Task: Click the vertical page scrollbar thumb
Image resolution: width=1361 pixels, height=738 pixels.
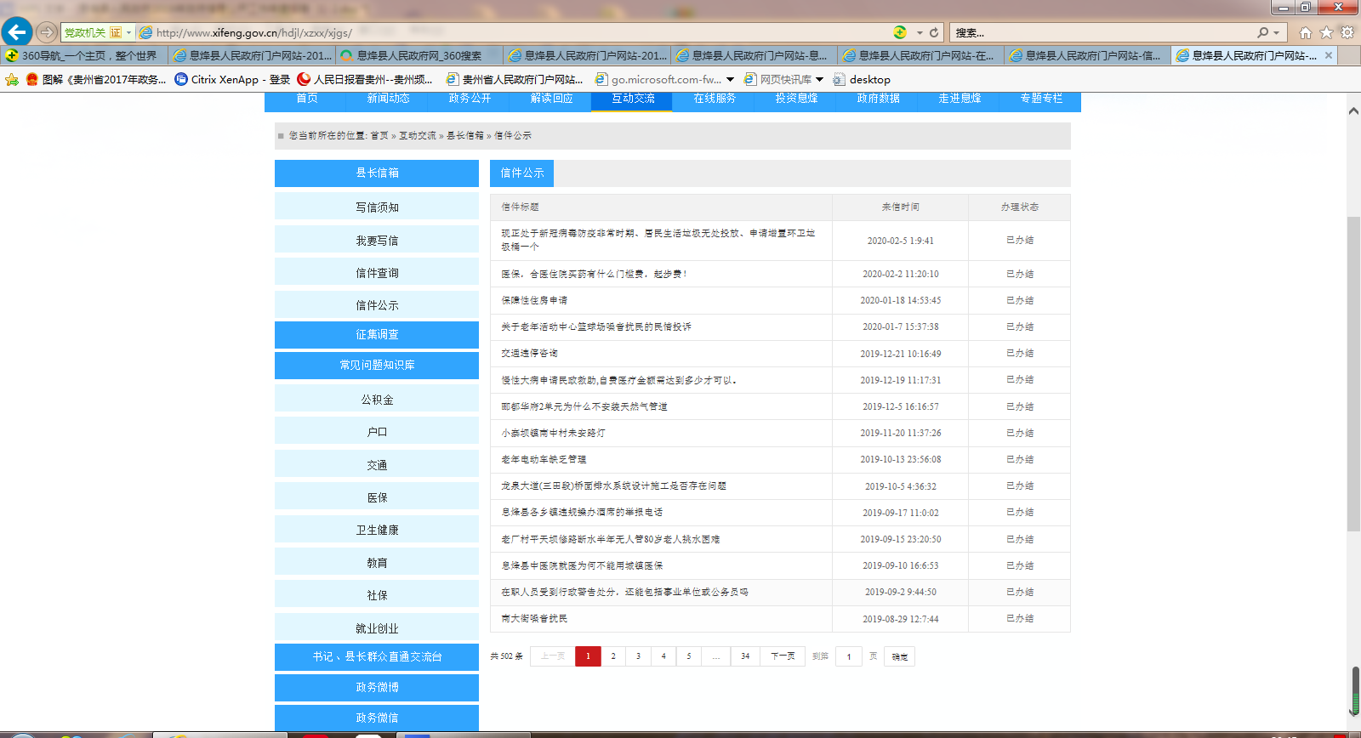Action: point(1353,374)
